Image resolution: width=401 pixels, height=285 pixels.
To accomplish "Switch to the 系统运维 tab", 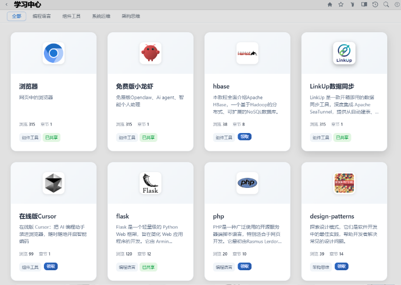I will tap(101, 16).
